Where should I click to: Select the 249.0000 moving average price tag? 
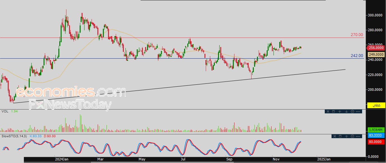click(x=376, y=54)
